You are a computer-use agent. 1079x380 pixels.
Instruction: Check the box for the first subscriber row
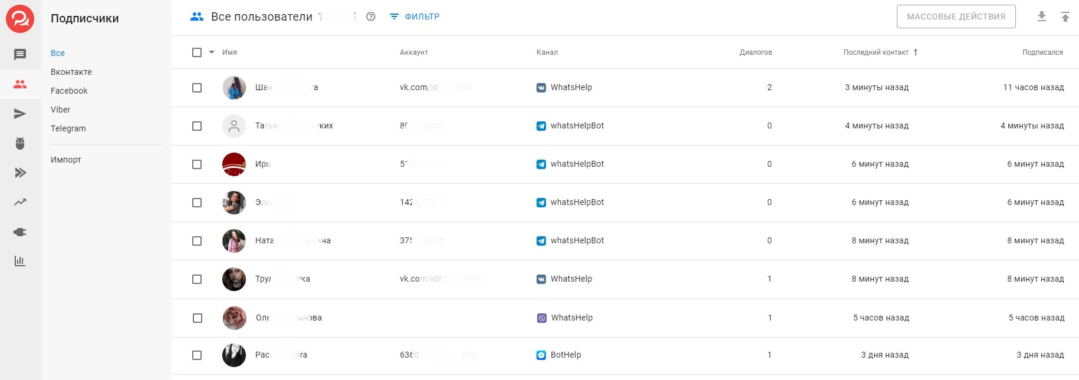(197, 88)
